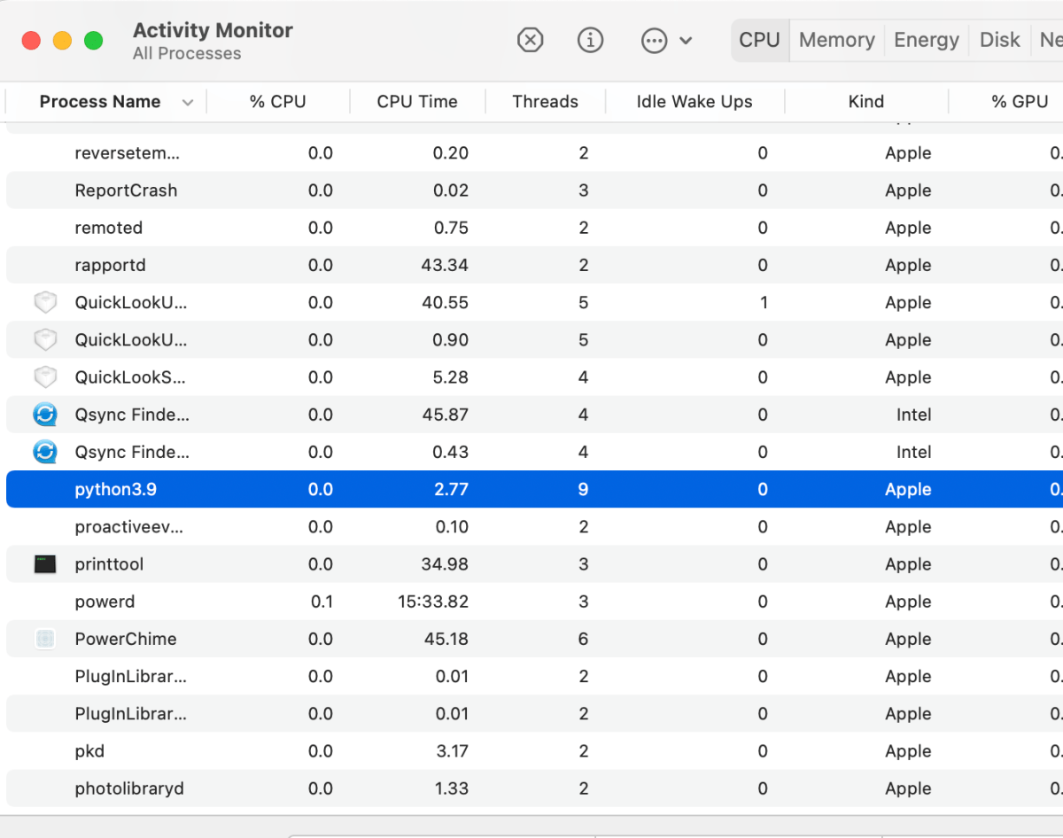Open the Process Name sort dropdown
This screenshot has width=1063, height=838.
pyautogui.click(x=188, y=101)
